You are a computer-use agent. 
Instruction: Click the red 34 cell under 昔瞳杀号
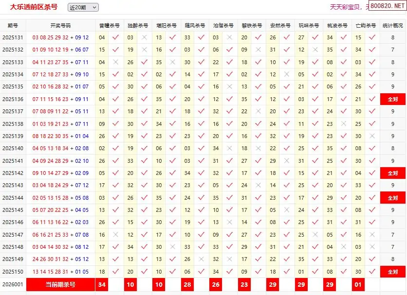(102, 284)
